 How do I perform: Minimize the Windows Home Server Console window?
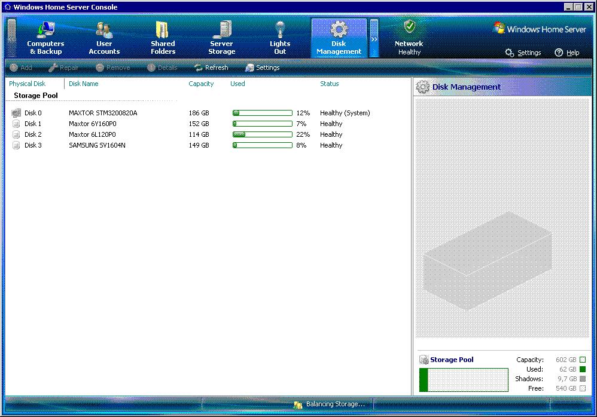(x=568, y=7)
